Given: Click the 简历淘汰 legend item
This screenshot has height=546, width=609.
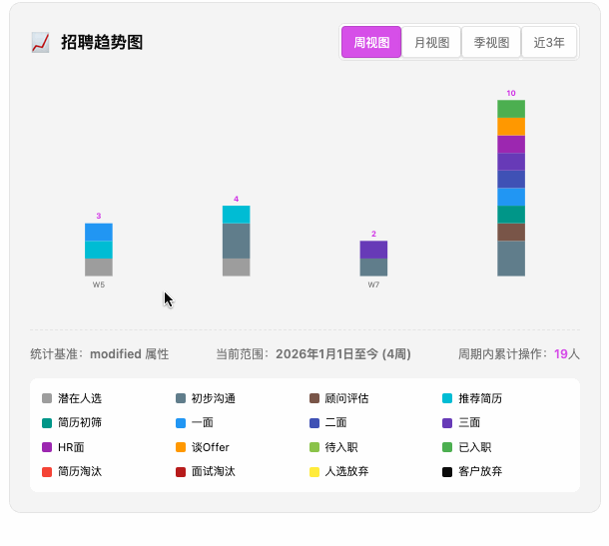Looking at the screenshot, I should (x=72, y=471).
